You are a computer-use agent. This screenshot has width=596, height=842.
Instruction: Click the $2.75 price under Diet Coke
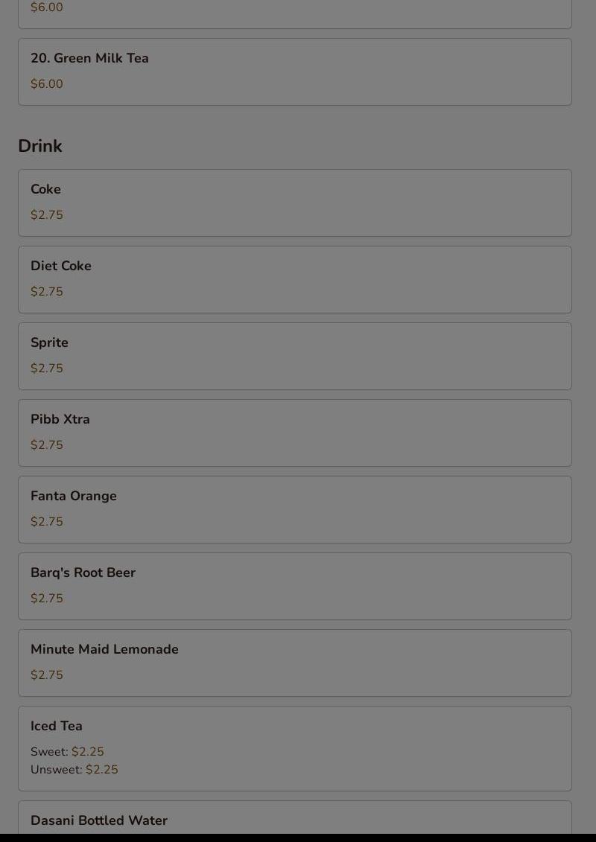(x=47, y=292)
